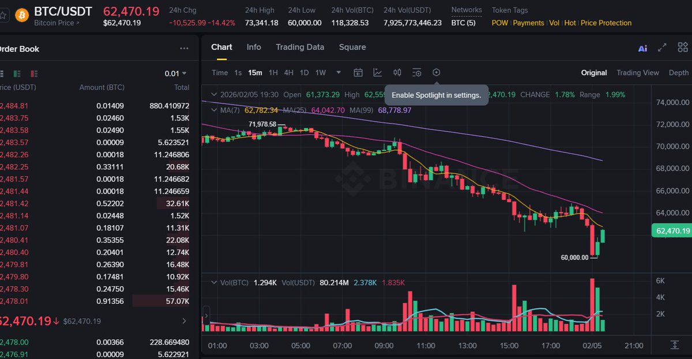Click the Payments token tag

point(528,23)
